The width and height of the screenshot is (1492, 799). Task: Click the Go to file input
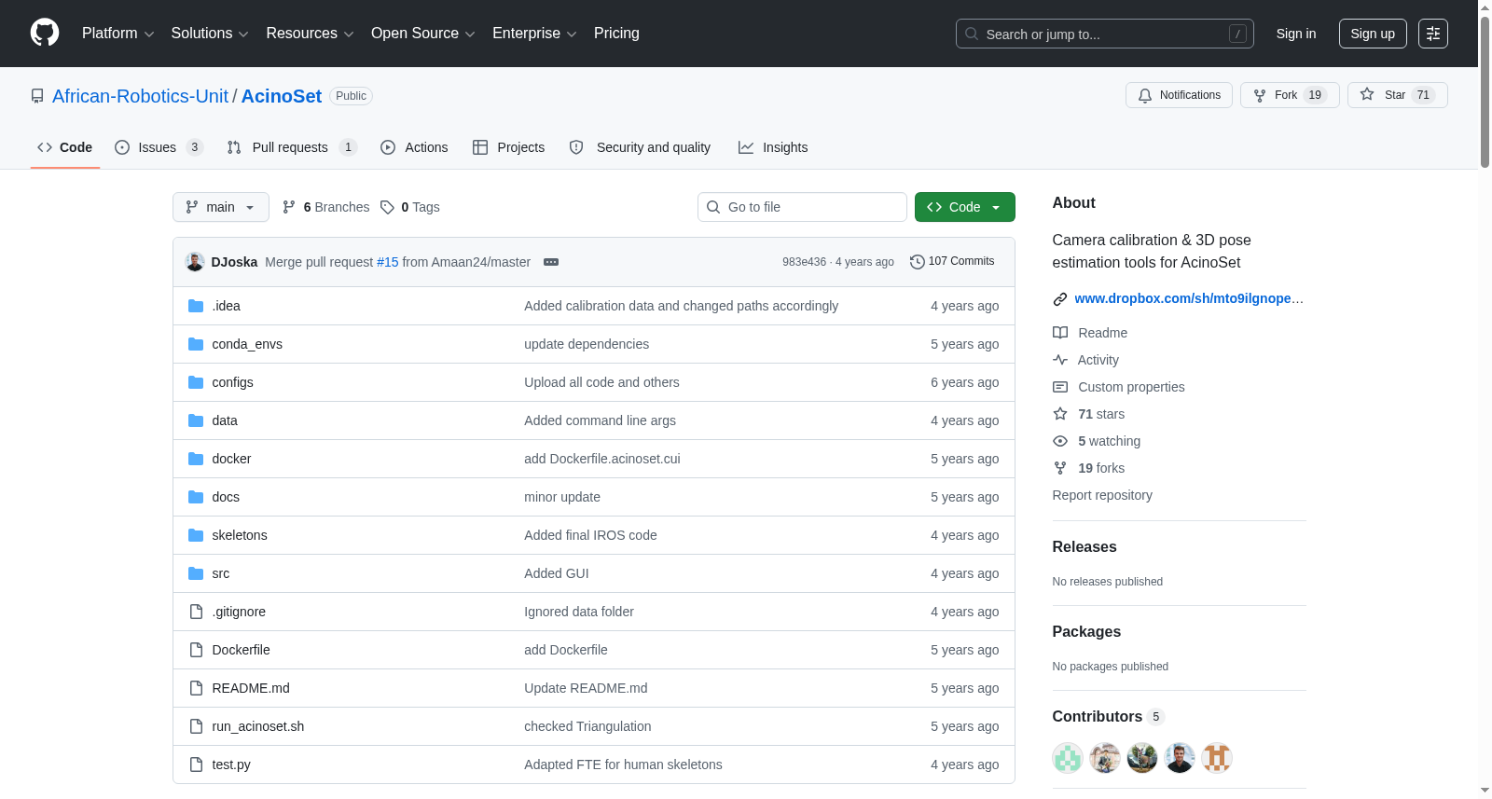[x=802, y=207]
